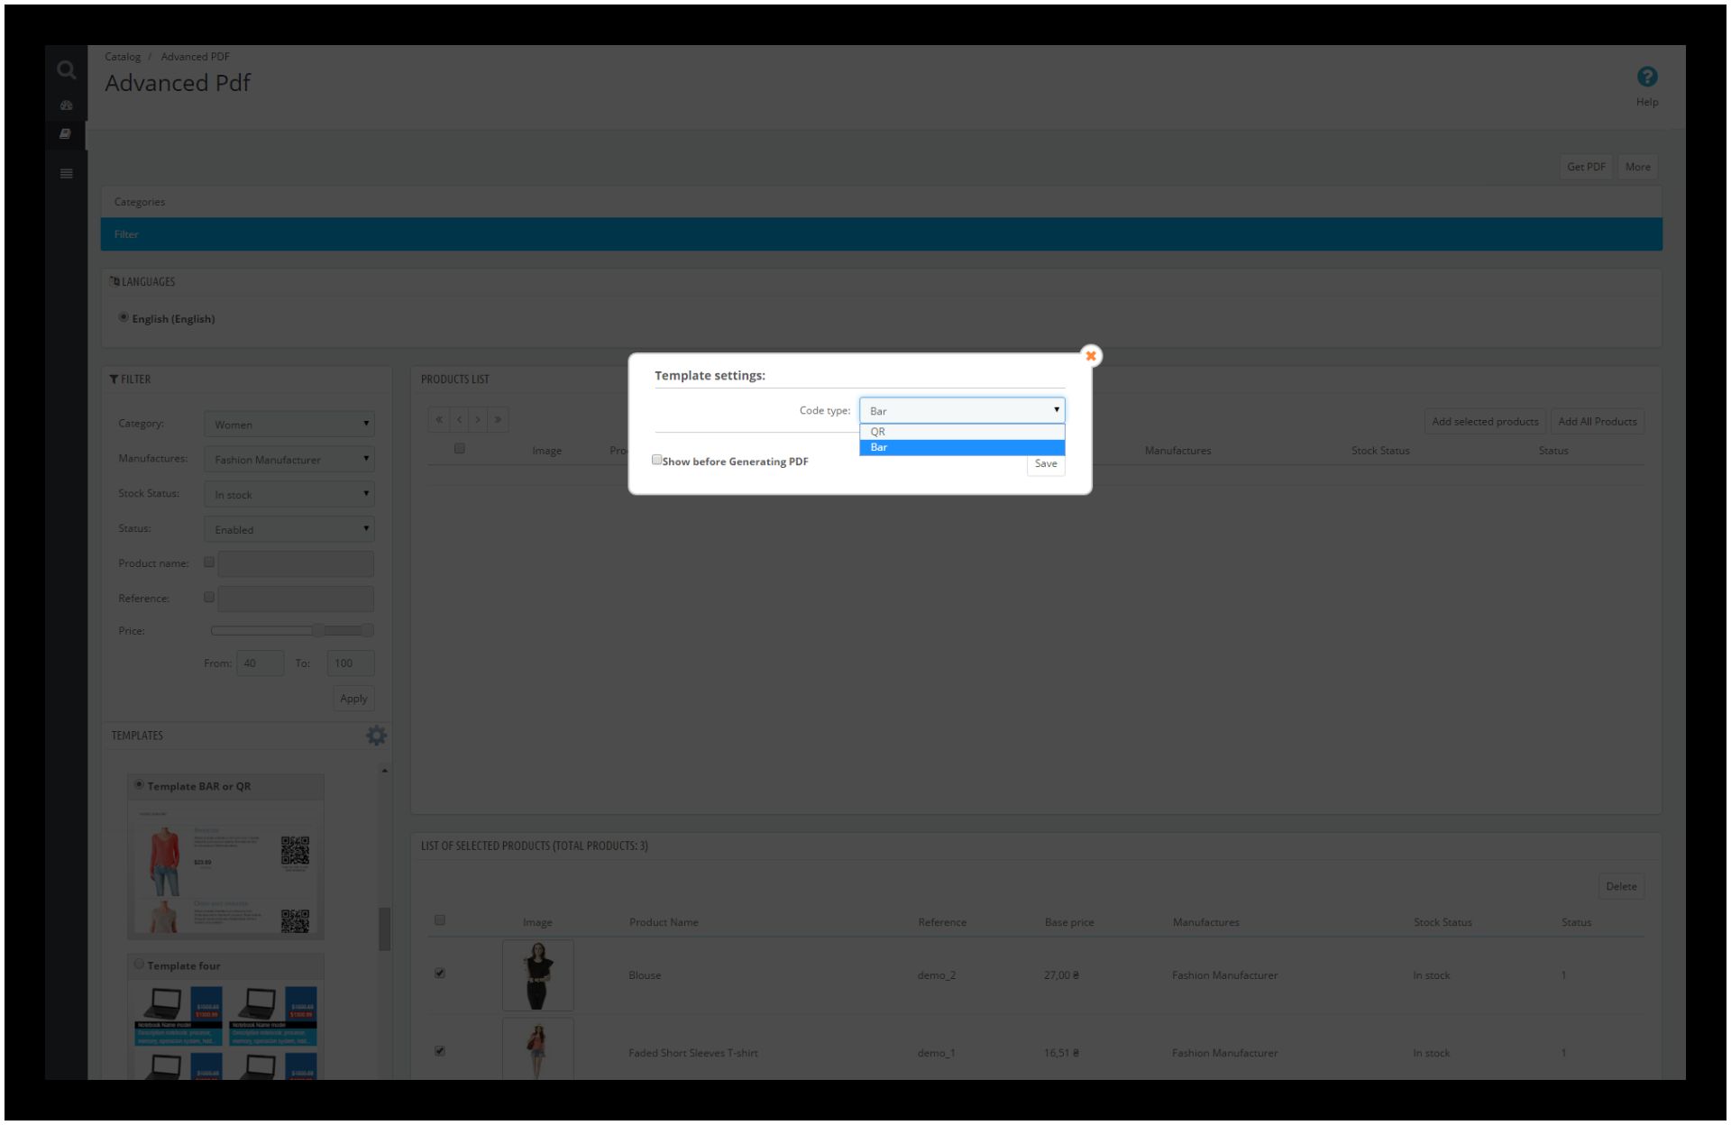Viewport: 1731px width, 1125px height.
Task: Click the Help question mark icon
Action: coord(1646,78)
